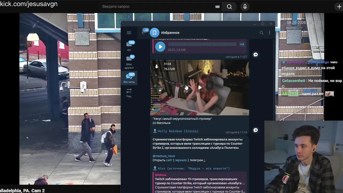Select the Все чаты folder
This screenshot has height=193, width=343.
tap(129, 78)
